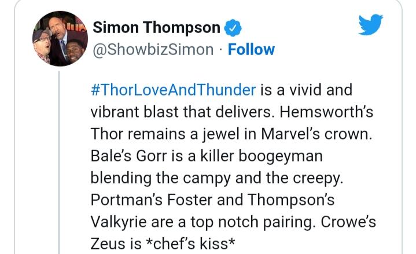This screenshot has width=416, height=254.
Task: Follow the @ShowbizSimon account
Action: pos(251,49)
